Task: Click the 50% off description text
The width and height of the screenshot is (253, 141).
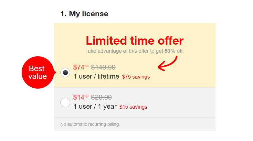Action: click(x=134, y=51)
